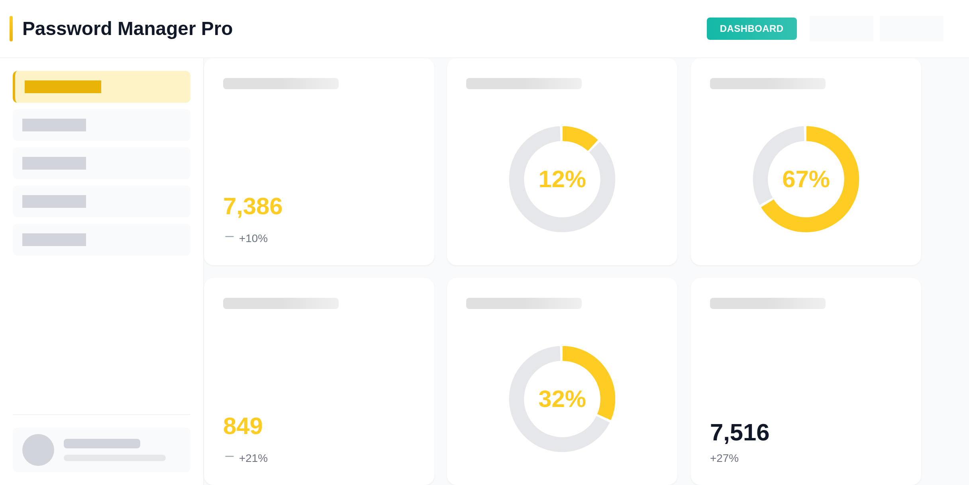Select the highlighted yellow sidebar menu item
This screenshot has height=485, width=969.
[x=102, y=87]
